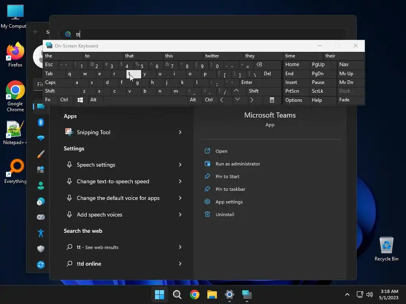The height and width of the screenshot is (304, 406).
Task: Expand Change the default voice for apps chevron
Action: 180,198
